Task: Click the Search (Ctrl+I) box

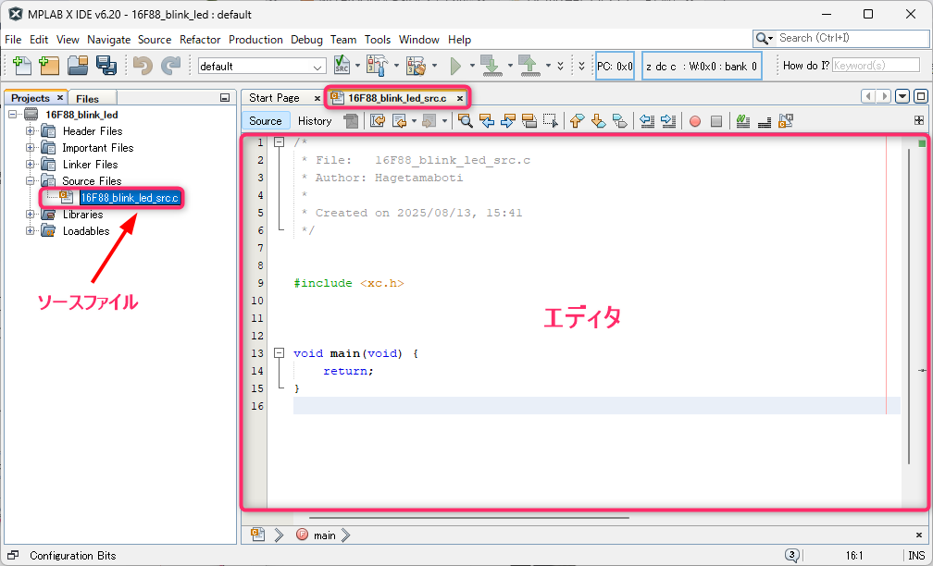Action: click(x=840, y=38)
